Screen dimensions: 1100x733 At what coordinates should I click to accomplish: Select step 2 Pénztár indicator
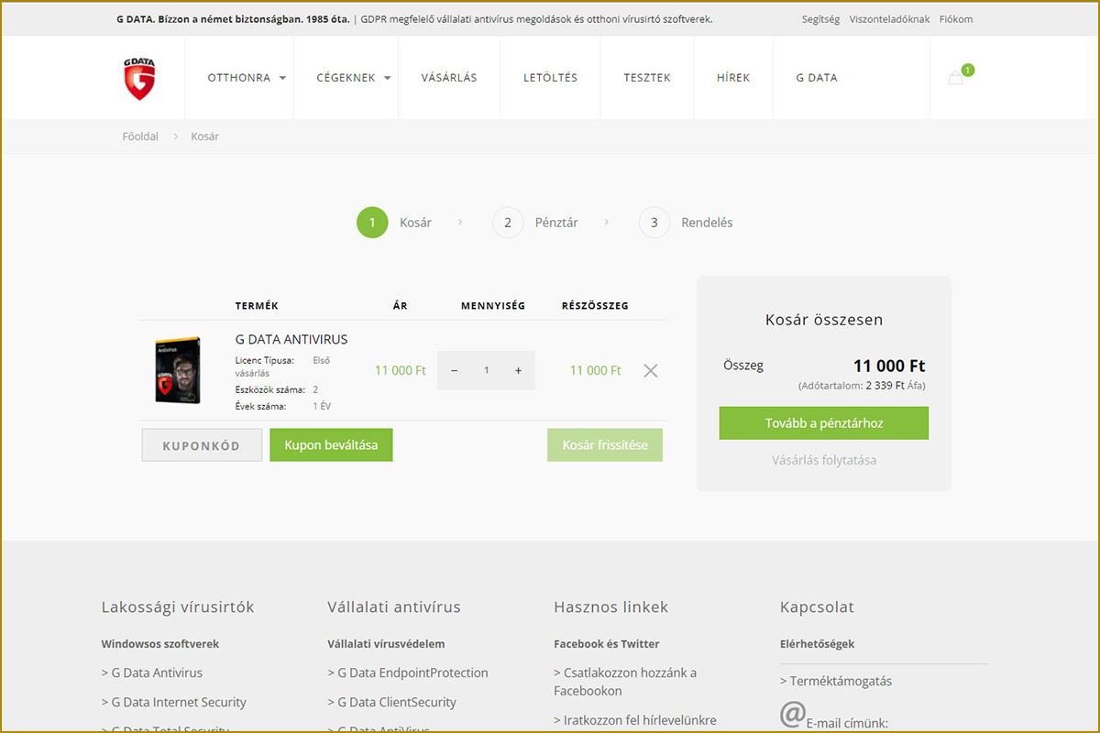(x=535, y=223)
